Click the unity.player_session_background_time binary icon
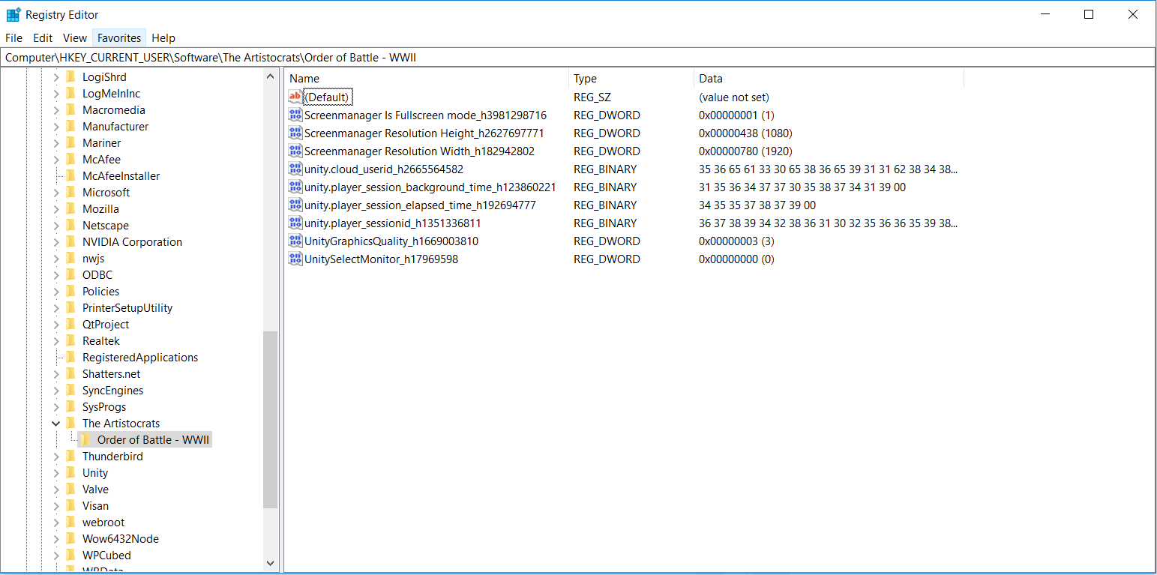The image size is (1157, 575). tap(295, 187)
